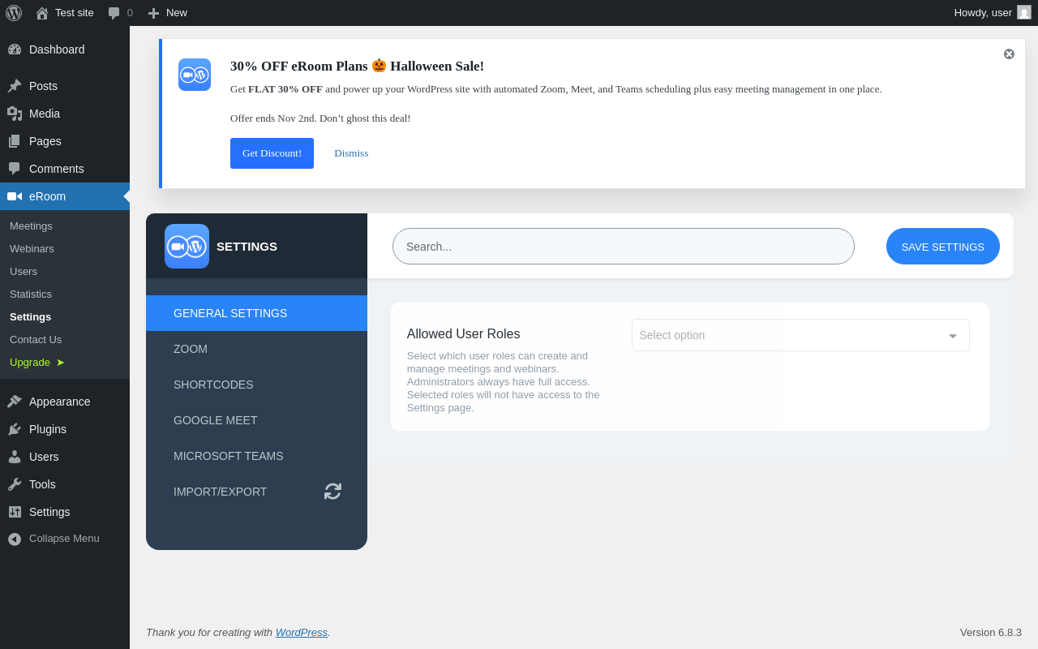The image size is (1038, 649).
Task: Click the eRoom logo in Halloween banner
Action: pos(195,75)
